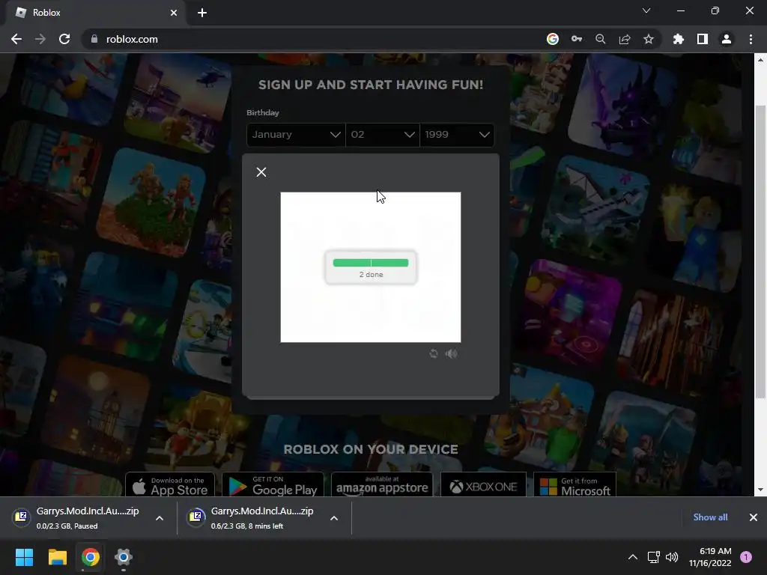The width and height of the screenshot is (767, 575).
Task: Share this page icon
Action: [625, 39]
